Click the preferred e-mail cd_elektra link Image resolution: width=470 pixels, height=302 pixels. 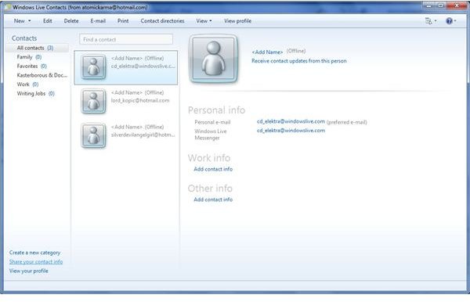click(x=291, y=121)
